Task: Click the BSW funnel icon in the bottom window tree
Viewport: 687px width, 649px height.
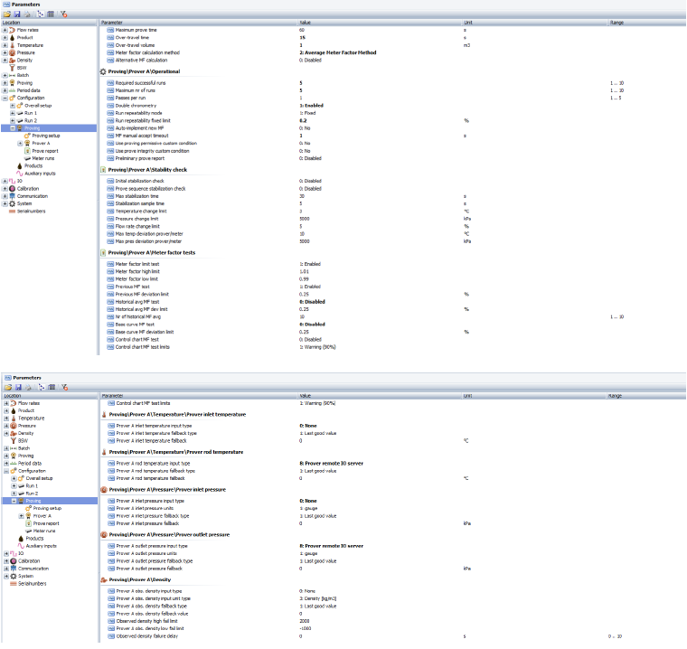Action: 14,441
